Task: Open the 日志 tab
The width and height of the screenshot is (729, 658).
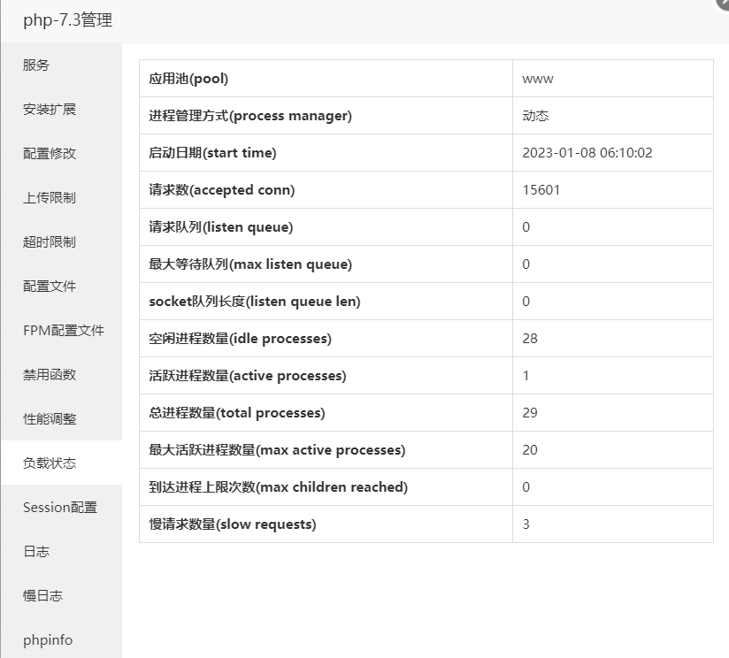Action: [61, 552]
